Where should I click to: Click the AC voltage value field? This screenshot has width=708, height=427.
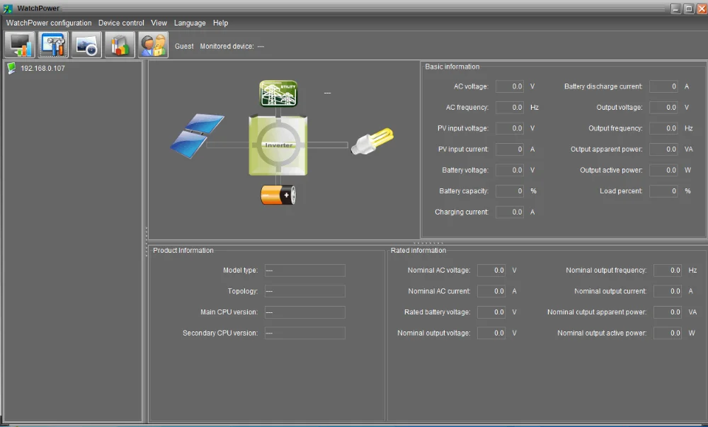tap(510, 86)
